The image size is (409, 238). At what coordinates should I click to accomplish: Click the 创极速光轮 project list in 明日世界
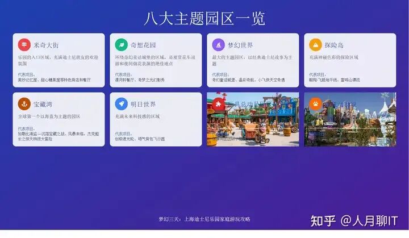140,139
